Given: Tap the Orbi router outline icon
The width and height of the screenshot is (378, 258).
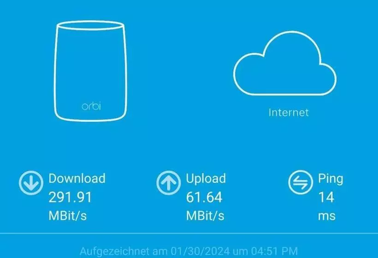Looking at the screenshot, I should 91,71.
